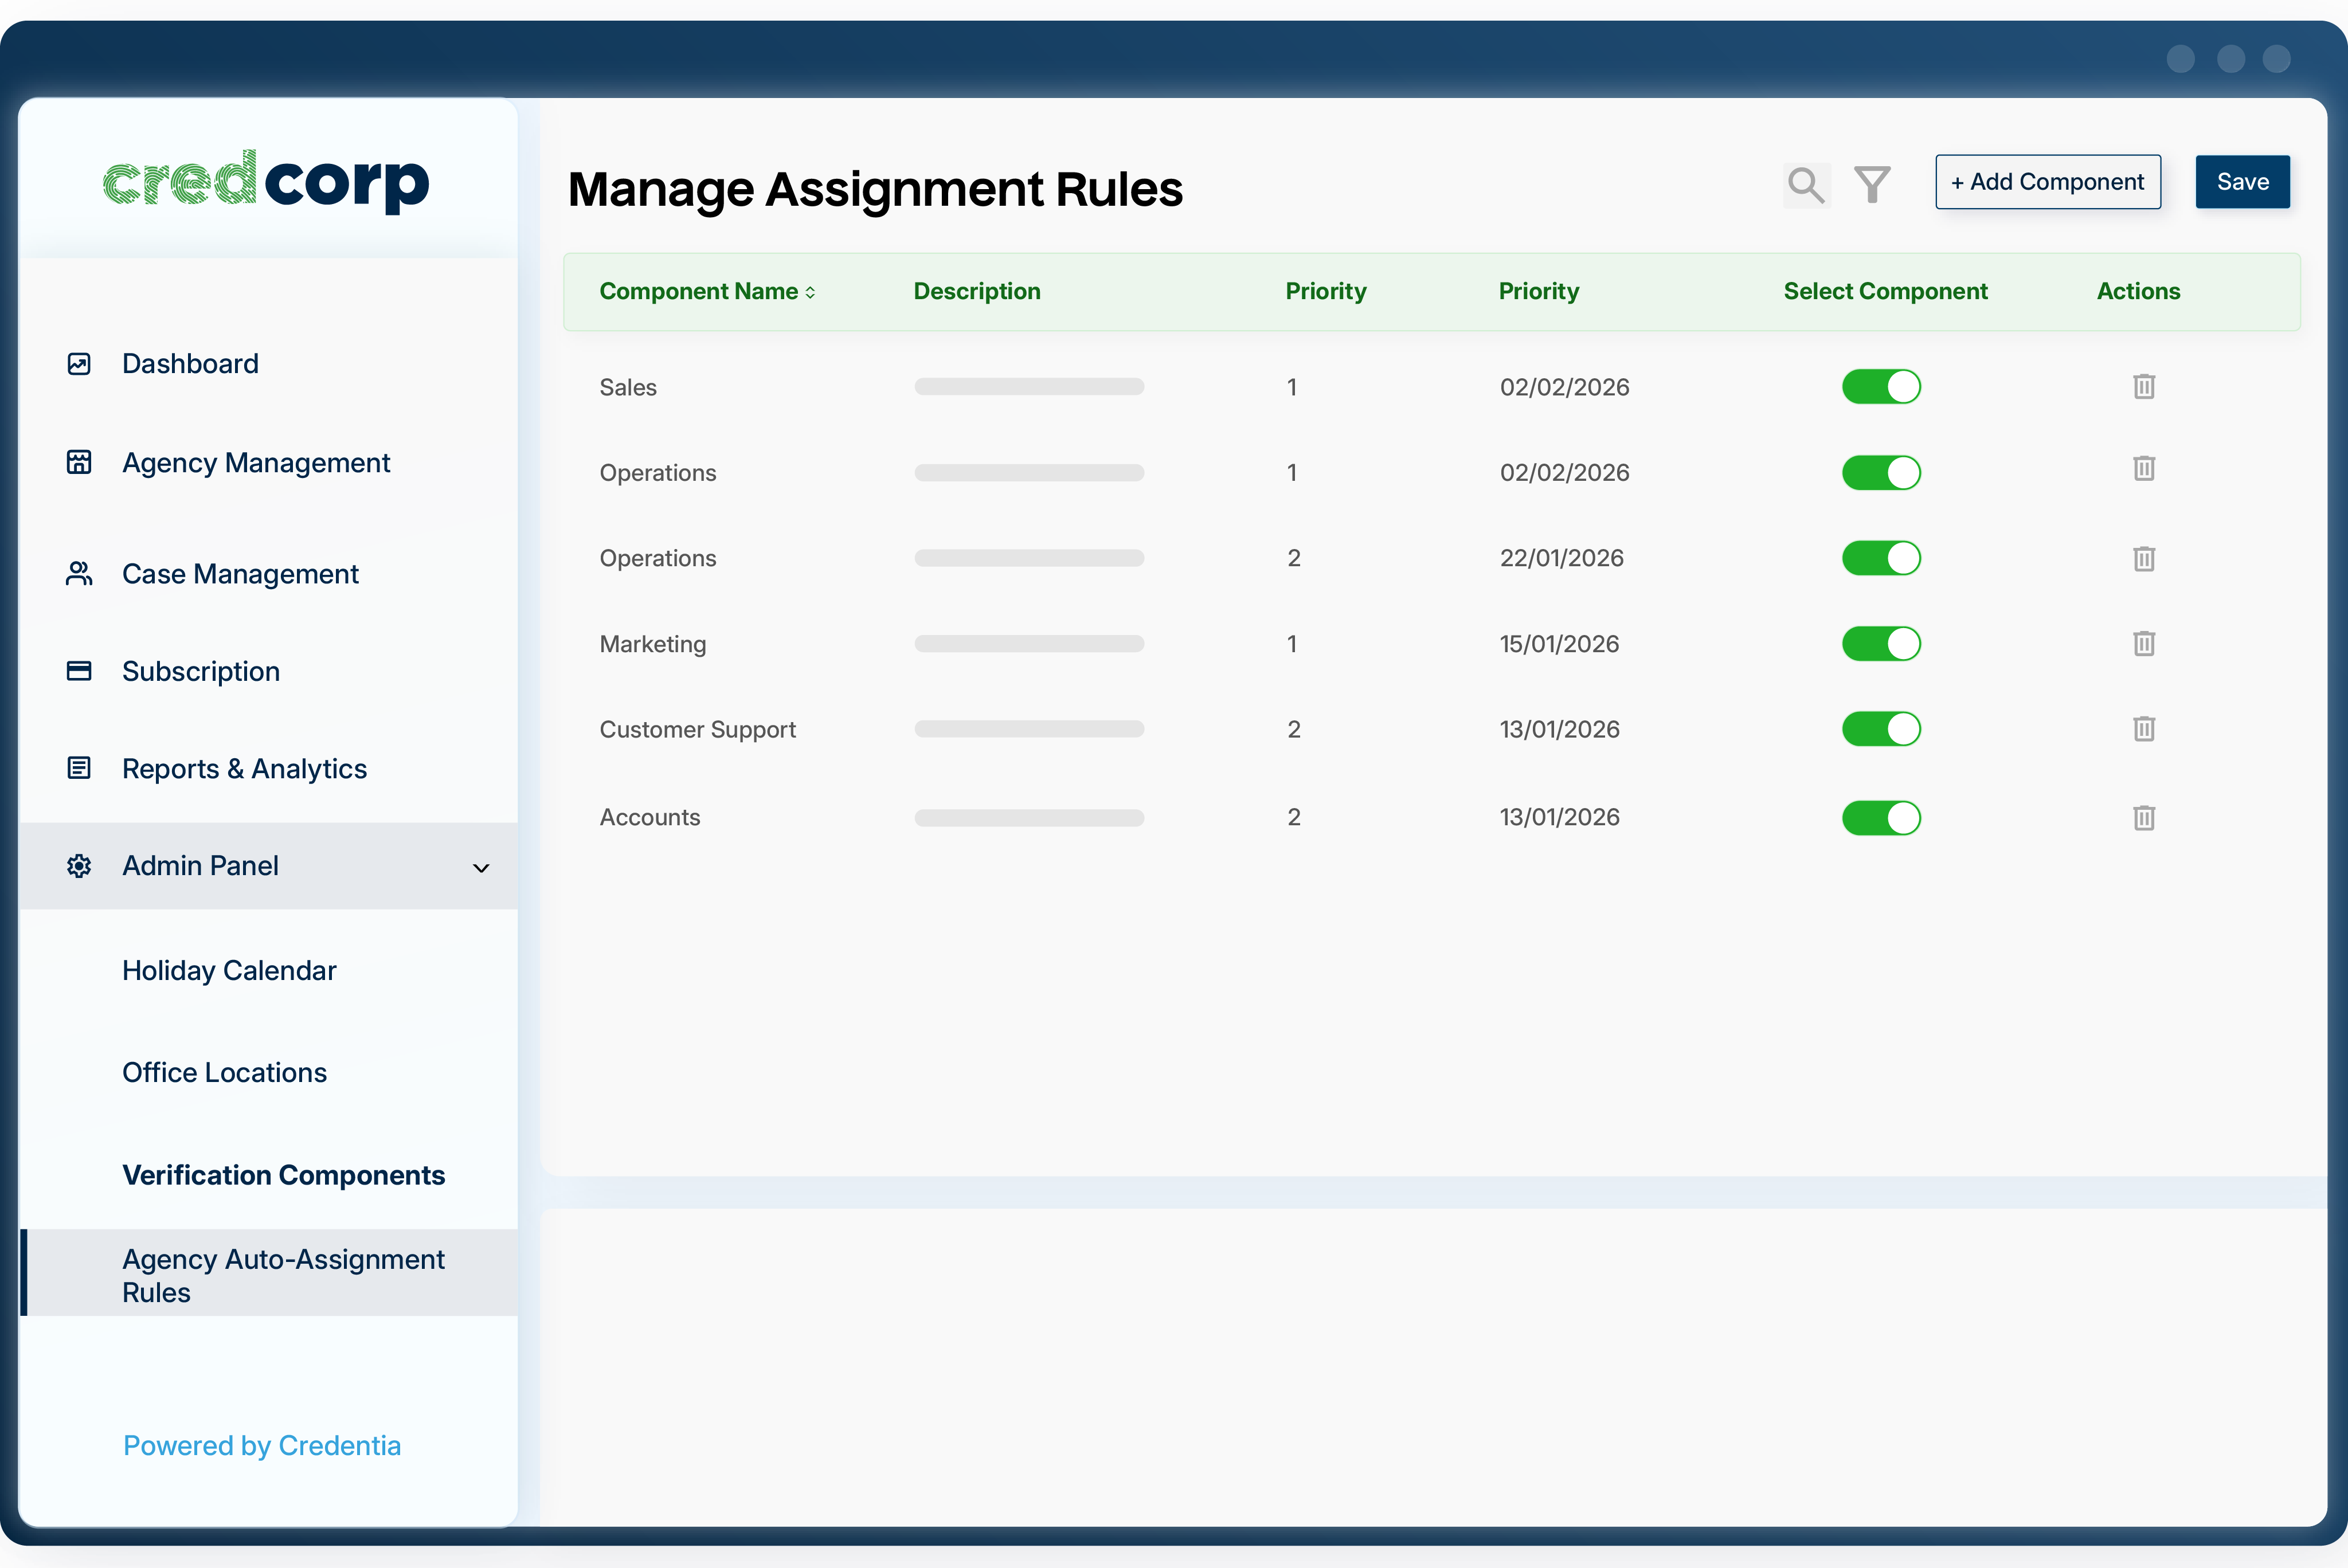Collapse the Admin Panel section chevron
This screenshot has width=2348, height=1568.
[481, 867]
